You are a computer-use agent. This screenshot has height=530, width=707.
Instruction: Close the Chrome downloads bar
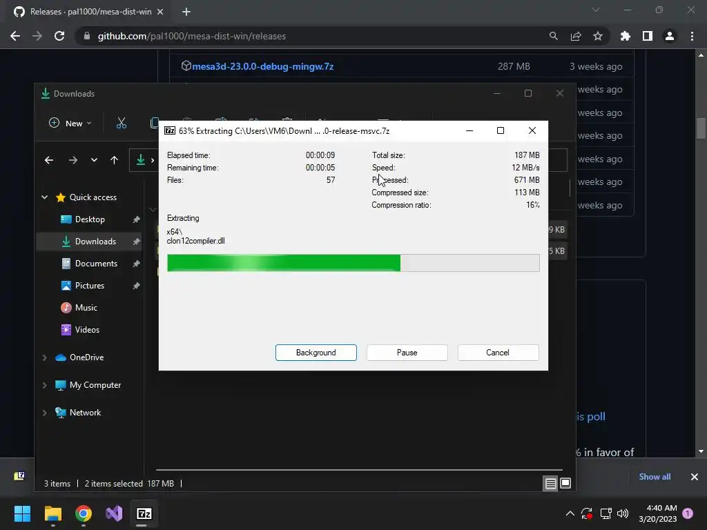(695, 477)
